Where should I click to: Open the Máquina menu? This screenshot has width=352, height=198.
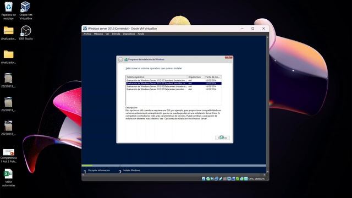[98, 34]
